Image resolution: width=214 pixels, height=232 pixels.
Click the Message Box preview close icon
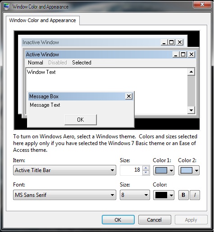click(x=129, y=96)
